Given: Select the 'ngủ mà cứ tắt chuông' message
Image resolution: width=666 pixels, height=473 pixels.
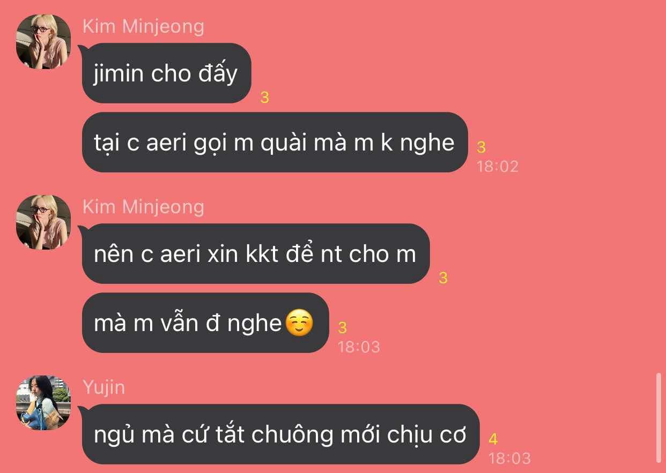Looking at the screenshot, I should tap(280, 434).
